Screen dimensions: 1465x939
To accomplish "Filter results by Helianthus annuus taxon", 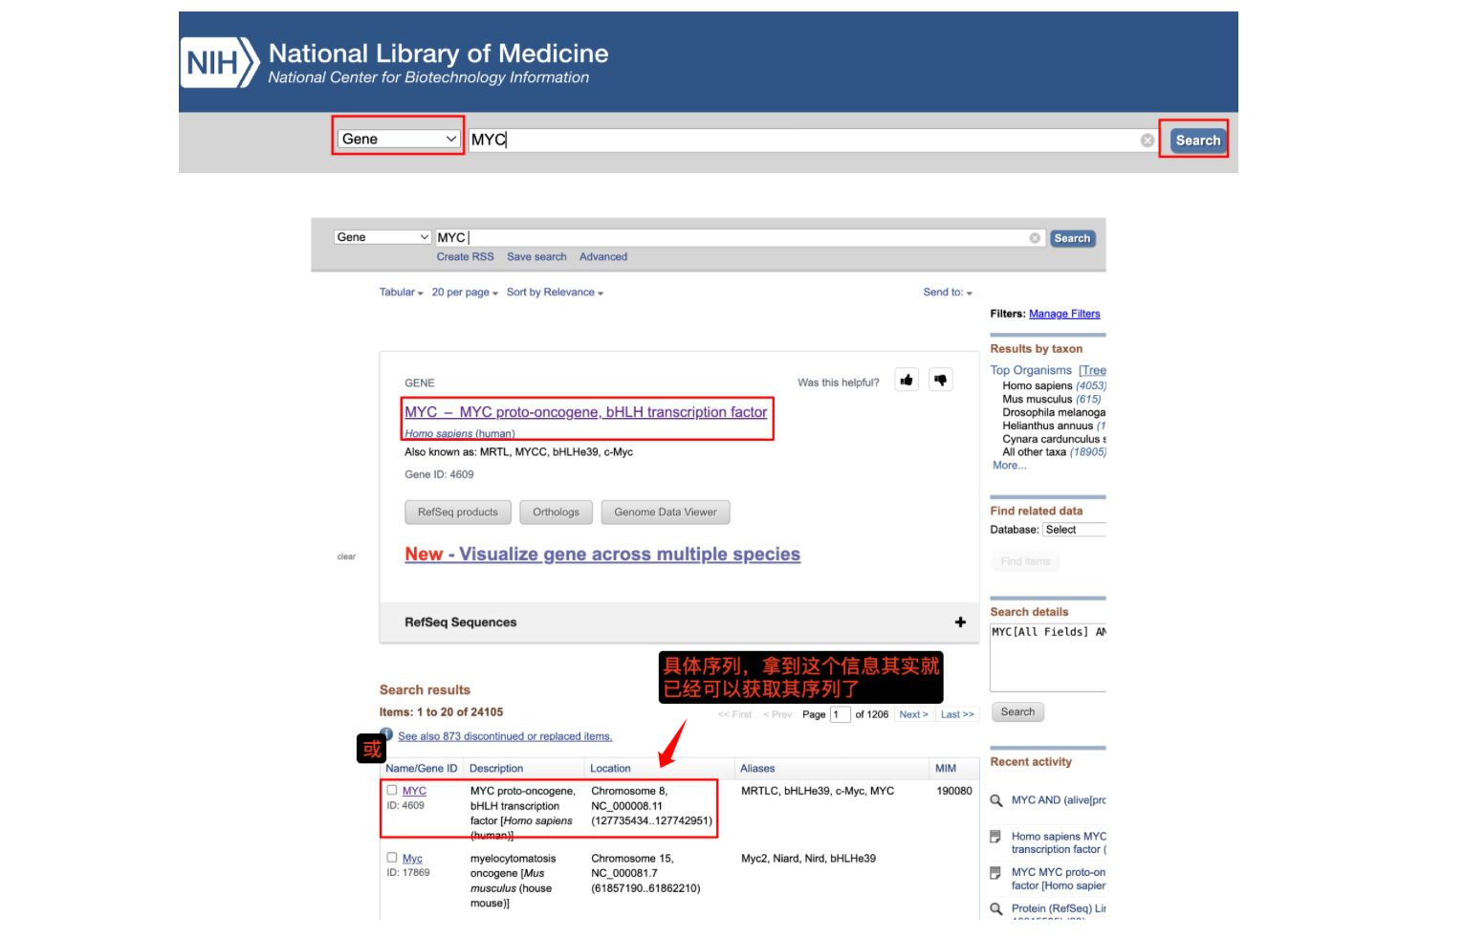I will point(1047,426).
